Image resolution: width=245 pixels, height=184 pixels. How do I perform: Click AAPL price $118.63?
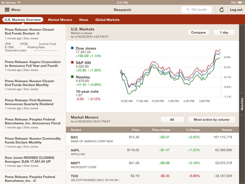pyautogui.click(x=133, y=150)
